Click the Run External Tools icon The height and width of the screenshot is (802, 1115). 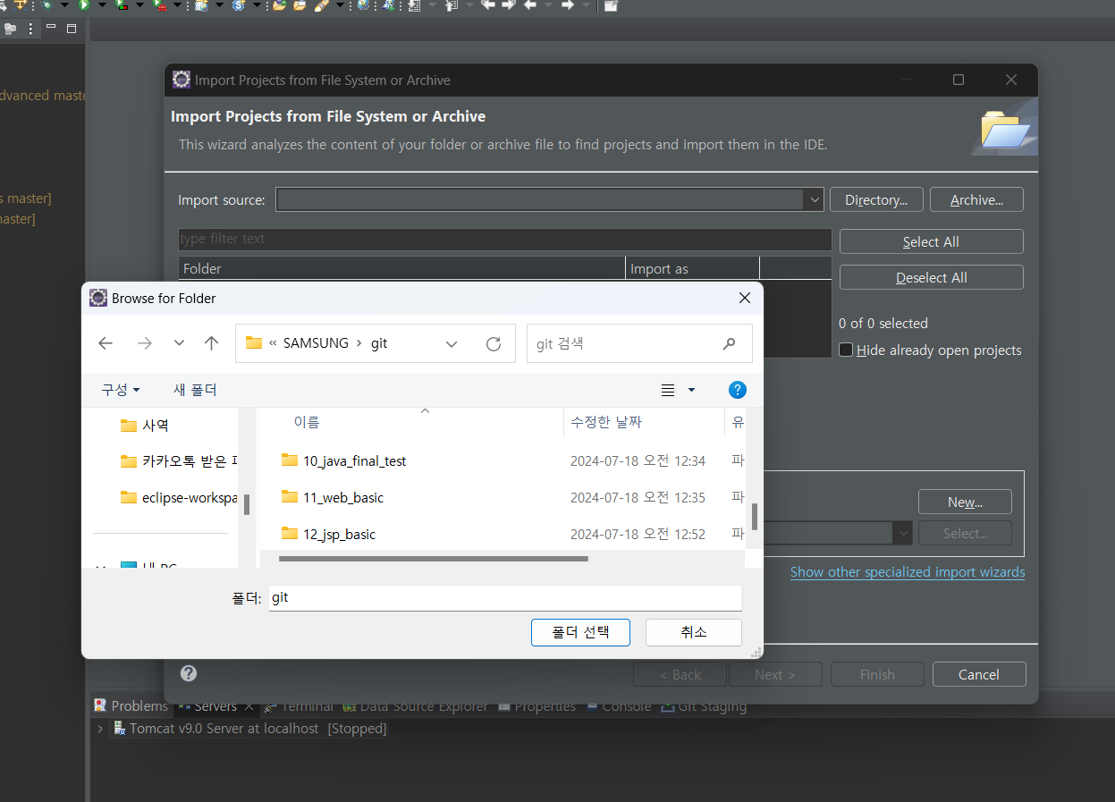pos(159,5)
